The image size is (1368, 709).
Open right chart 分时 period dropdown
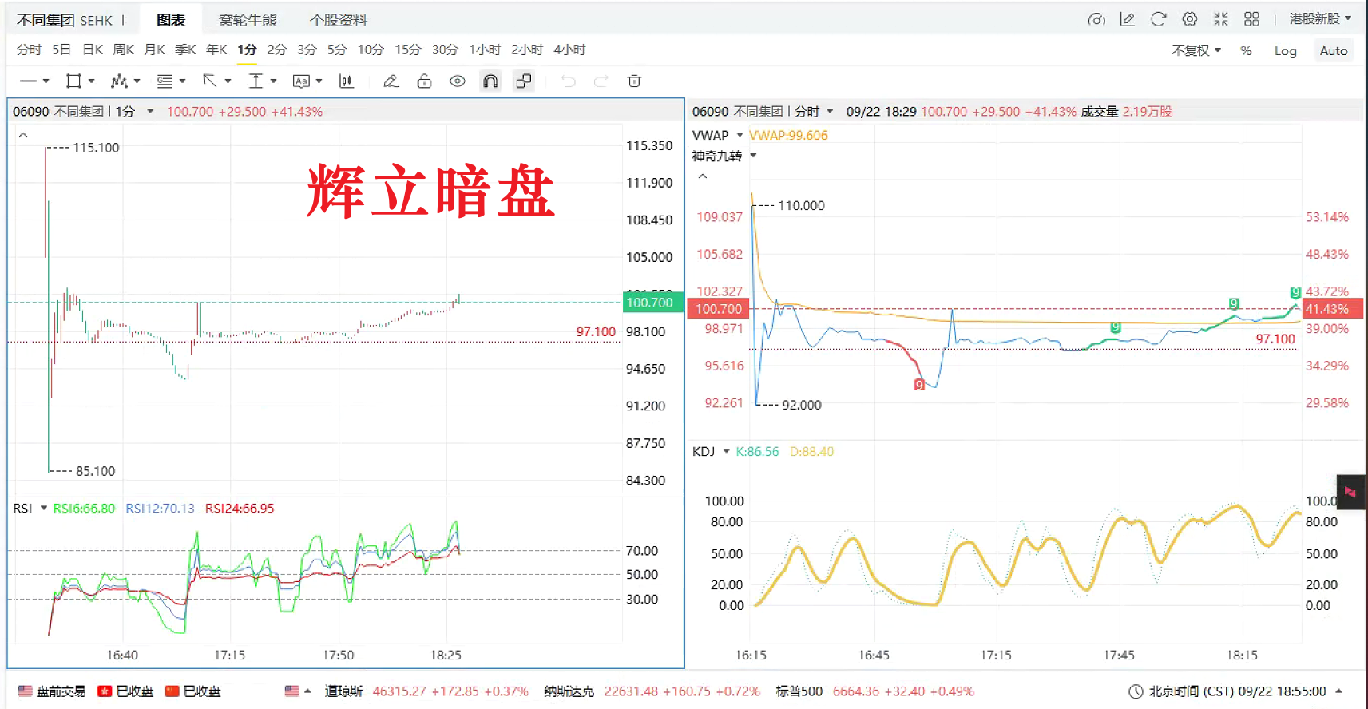click(830, 112)
